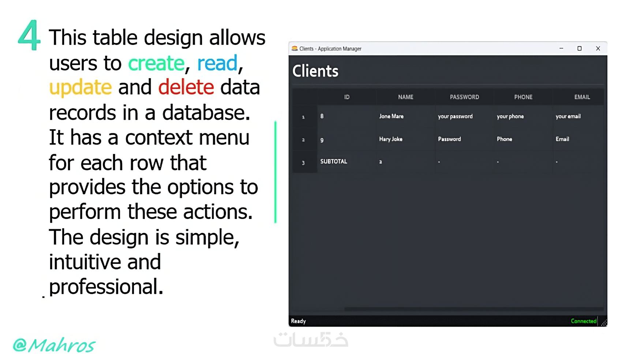The height and width of the screenshot is (354, 622).
Task: Click the Ready status text
Action: (298, 321)
